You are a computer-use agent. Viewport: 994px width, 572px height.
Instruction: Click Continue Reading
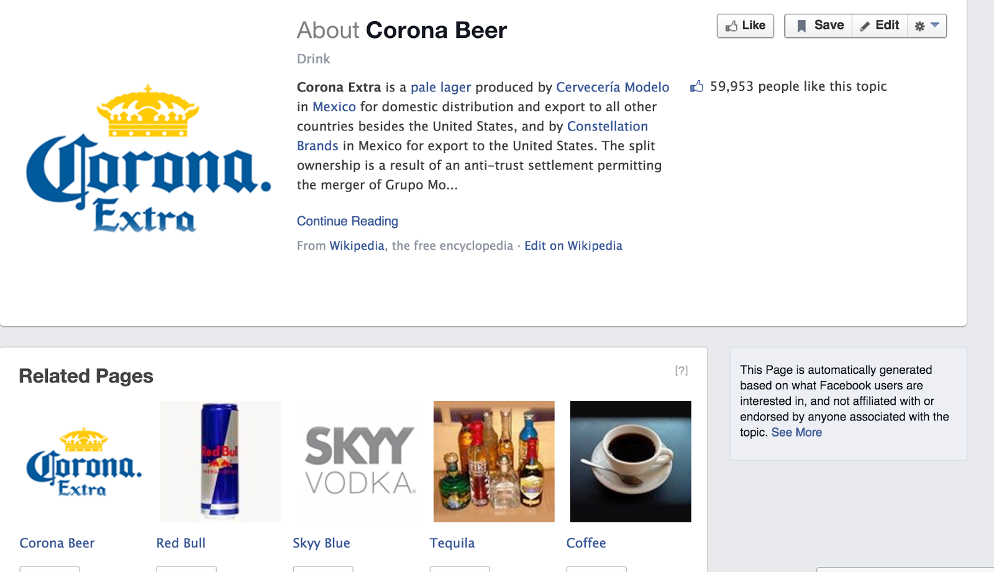(347, 221)
